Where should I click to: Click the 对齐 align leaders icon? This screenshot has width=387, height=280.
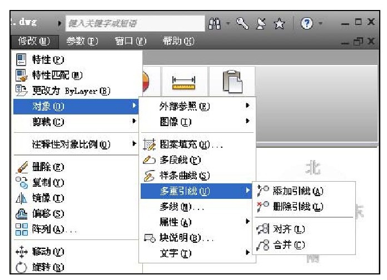point(262,229)
